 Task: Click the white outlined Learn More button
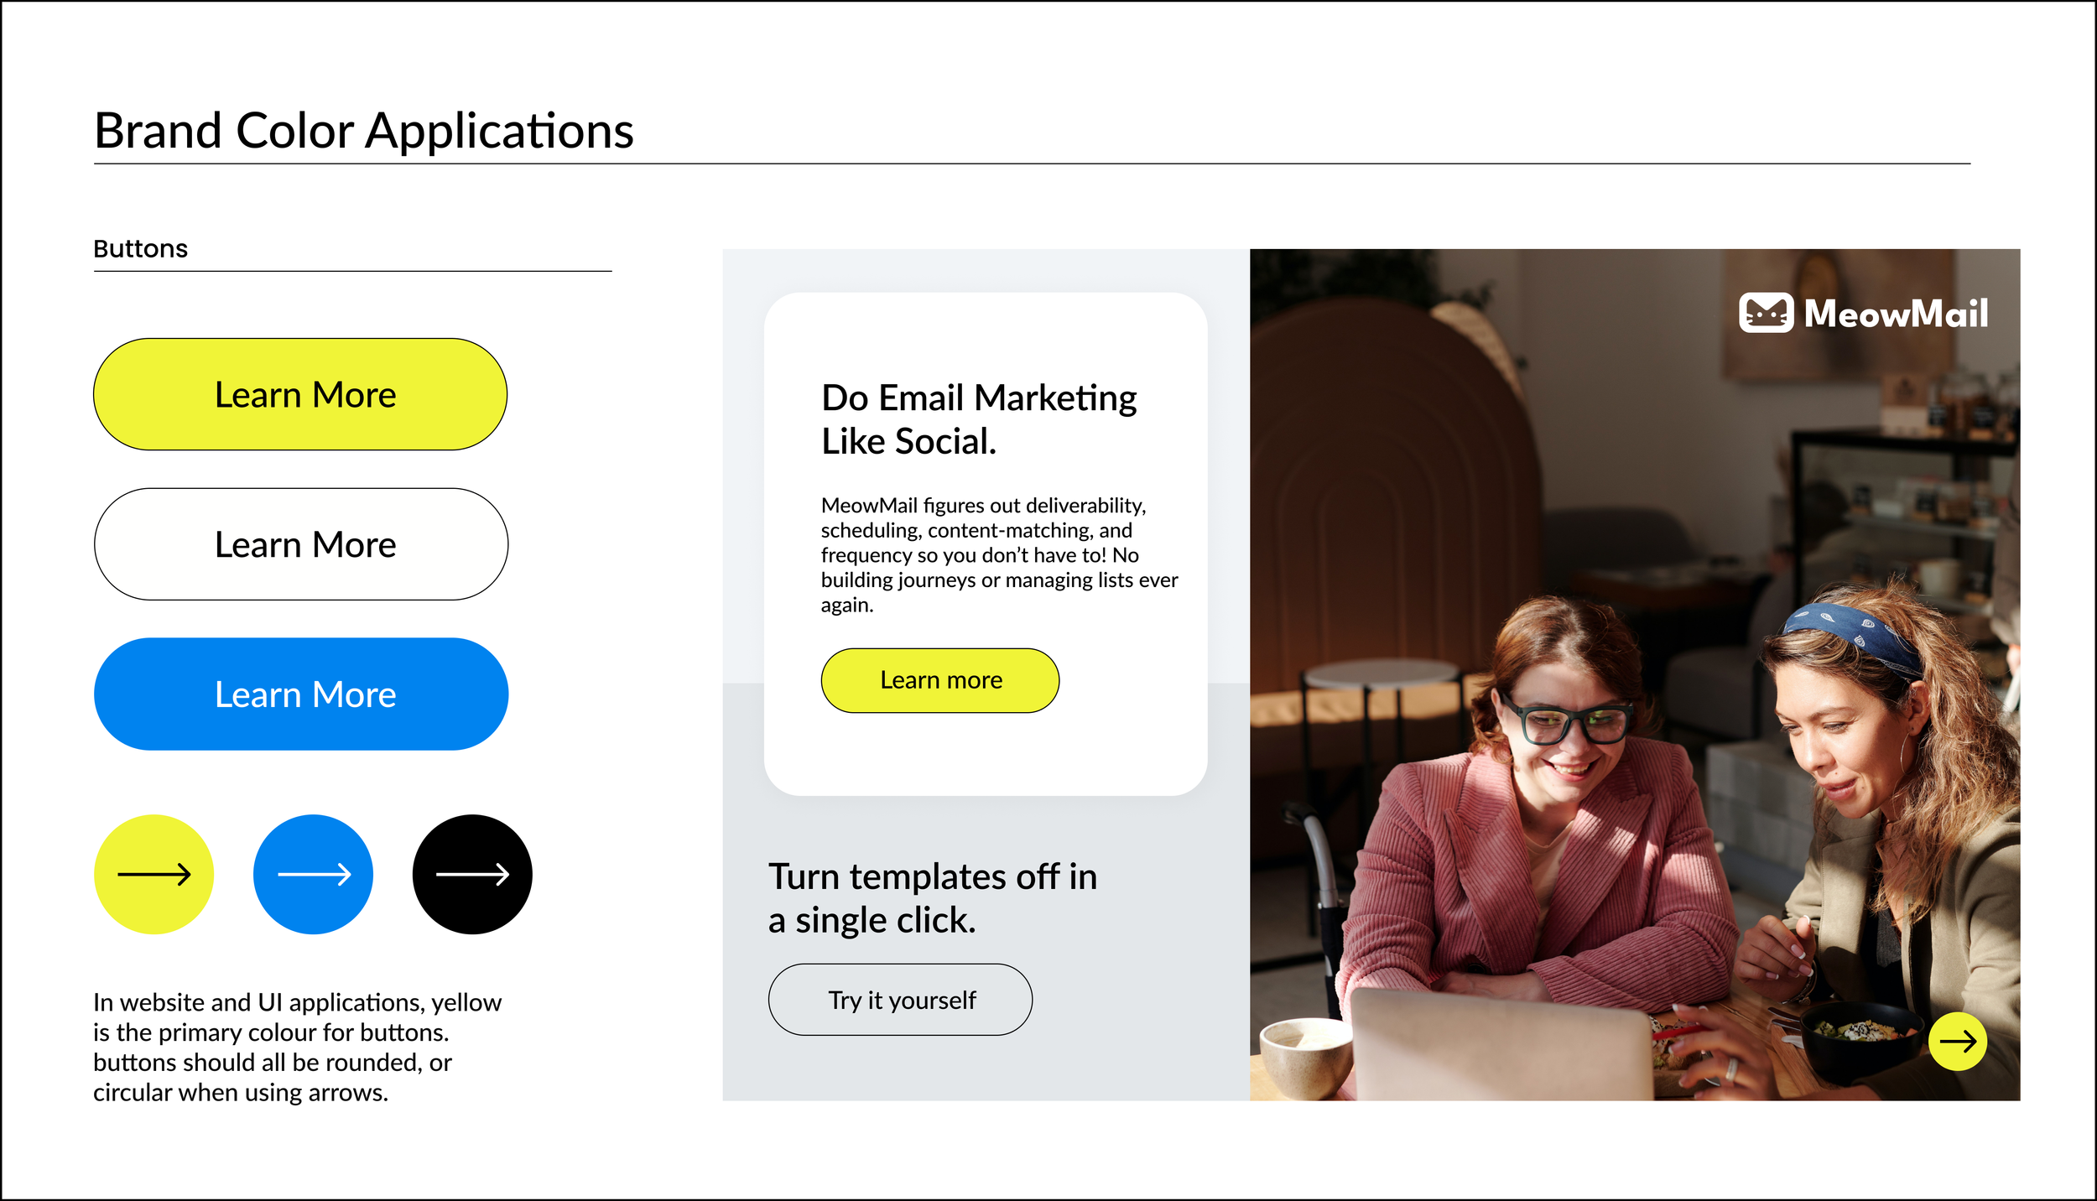point(300,544)
